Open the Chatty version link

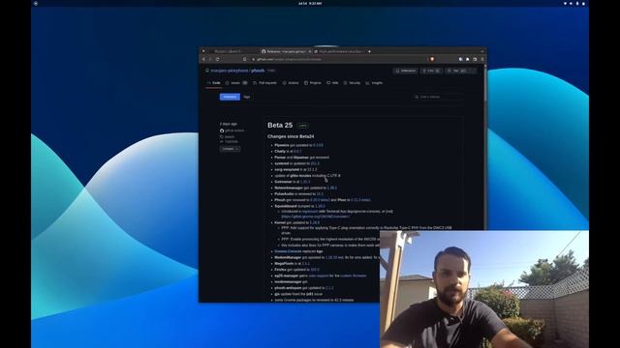click(x=297, y=151)
